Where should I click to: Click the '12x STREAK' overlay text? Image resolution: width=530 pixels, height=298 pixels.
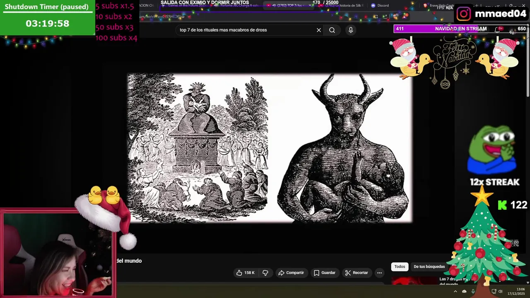[x=494, y=182]
